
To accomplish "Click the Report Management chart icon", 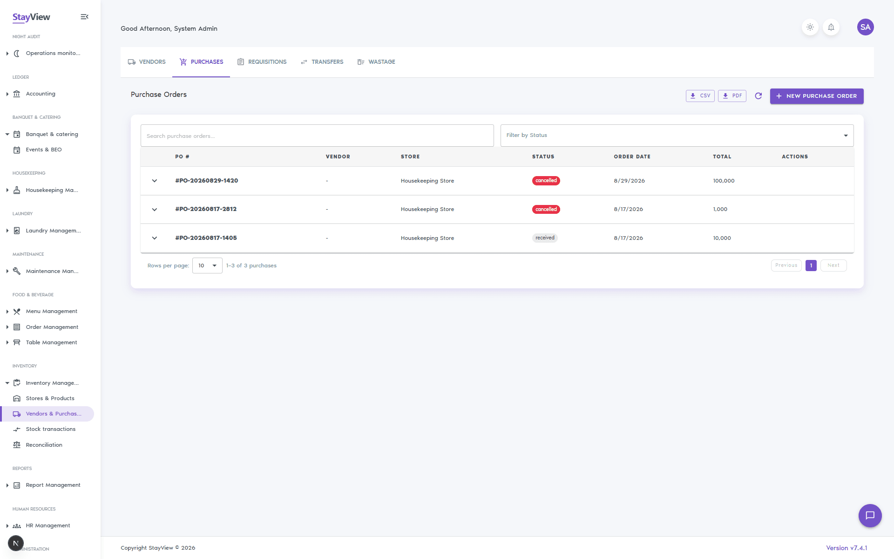I will click(x=17, y=485).
